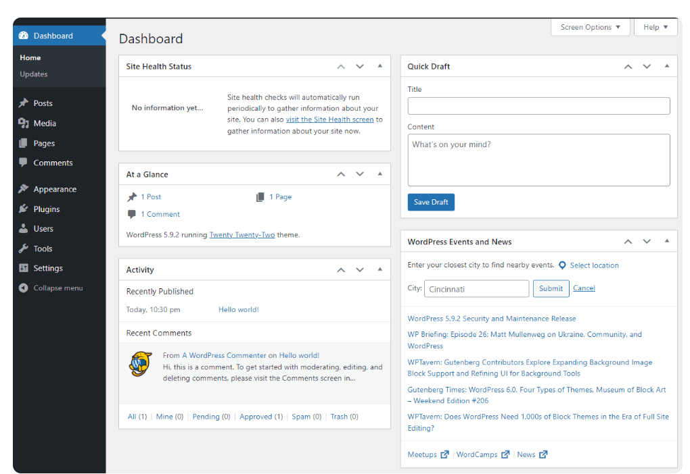Click the Media camera-note icon
The image size is (690, 474).
coord(23,123)
